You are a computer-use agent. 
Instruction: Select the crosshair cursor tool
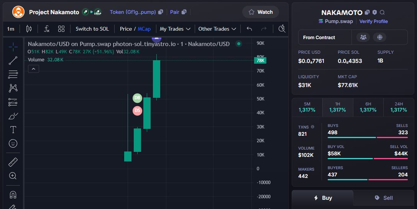tap(13, 47)
